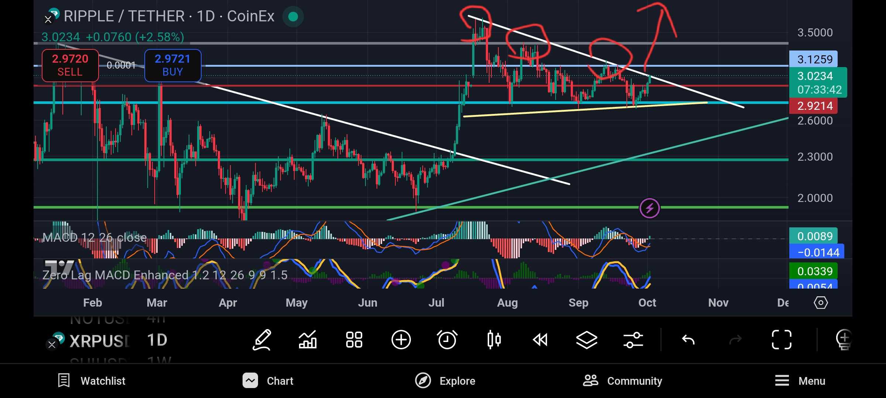
Task: Tap the green market status dot
Action: pyautogui.click(x=293, y=17)
